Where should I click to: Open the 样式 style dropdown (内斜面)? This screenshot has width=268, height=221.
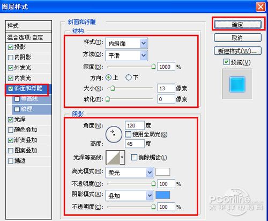[x=126, y=43]
